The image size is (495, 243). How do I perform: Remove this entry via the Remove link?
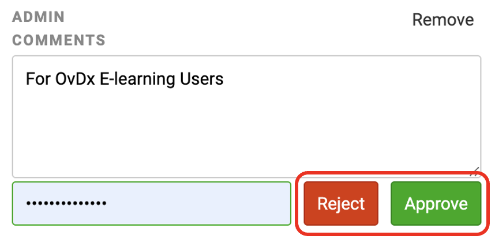coord(443,20)
